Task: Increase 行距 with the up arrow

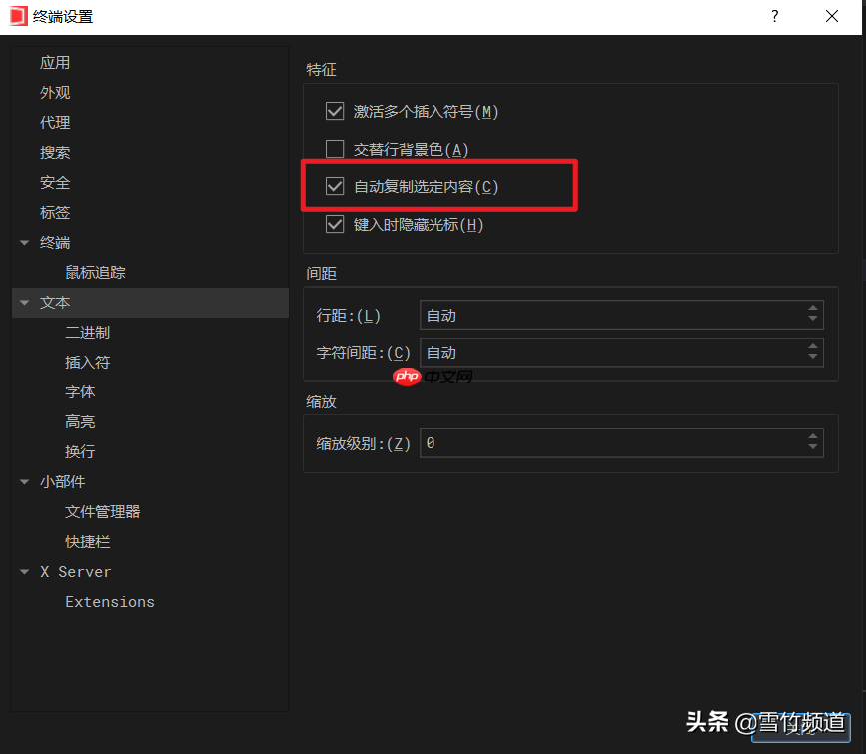Action: pos(812,309)
